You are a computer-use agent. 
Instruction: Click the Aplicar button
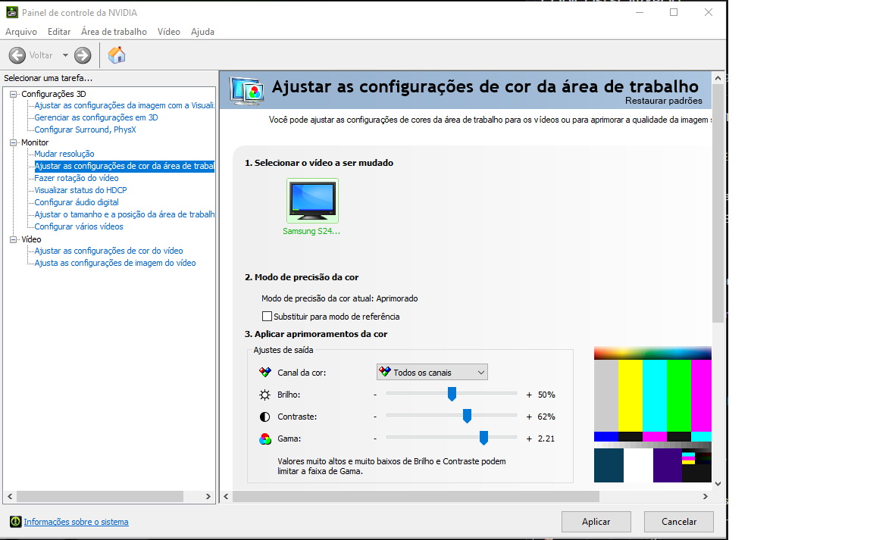click(596, 522)
